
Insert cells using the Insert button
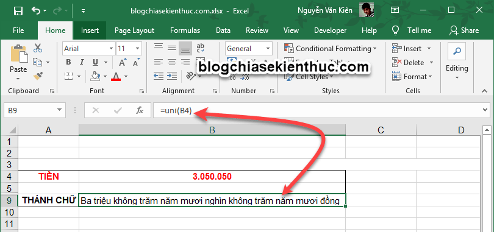pos(407,49)
